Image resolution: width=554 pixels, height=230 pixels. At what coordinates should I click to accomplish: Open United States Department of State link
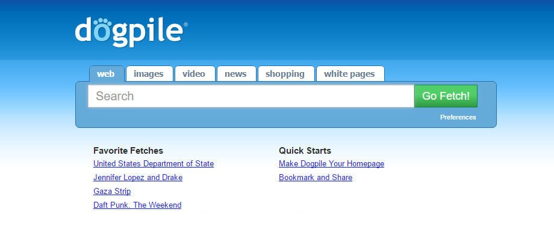click(x=154, y=164)
